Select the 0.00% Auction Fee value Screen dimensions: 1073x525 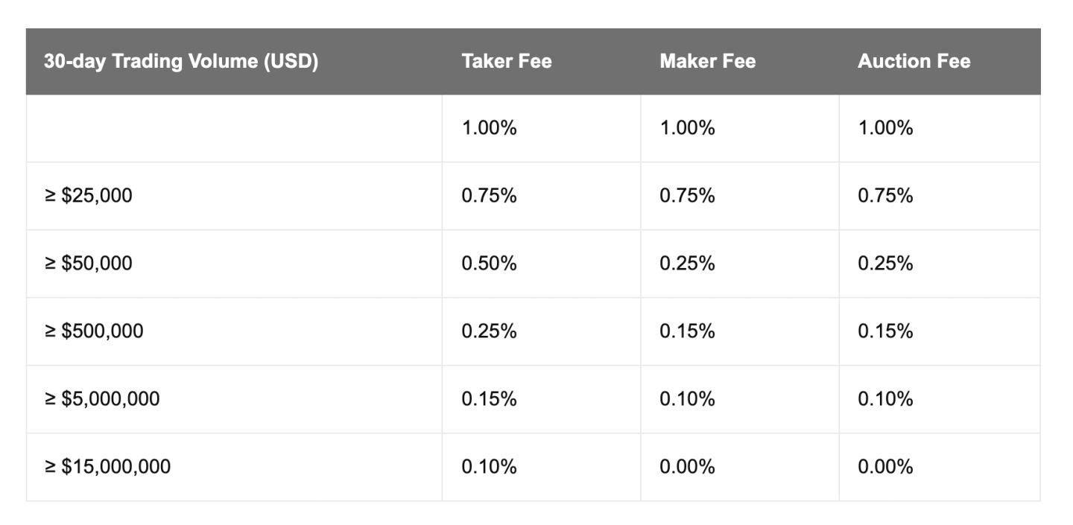(885, 467)
